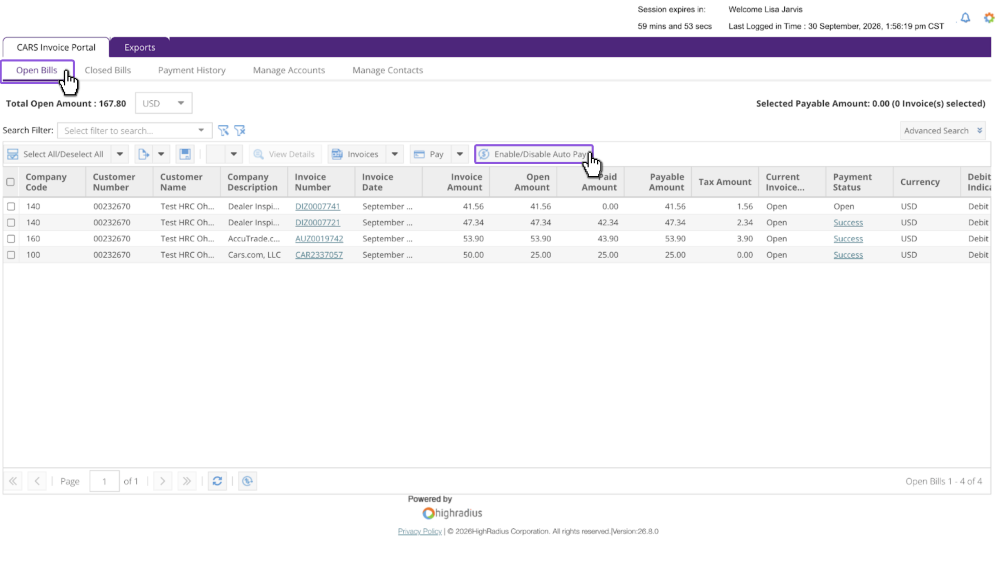This screenshot has width=1004, height=563.
Task: Click the save floppy disk icon
Action: tap(185, 154)
